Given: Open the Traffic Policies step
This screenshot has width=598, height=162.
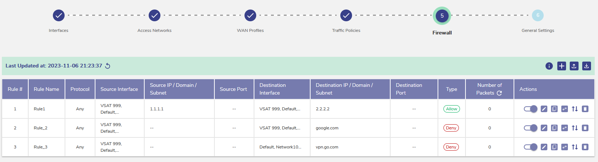Looking at the screenshot, I should point(346,15).
